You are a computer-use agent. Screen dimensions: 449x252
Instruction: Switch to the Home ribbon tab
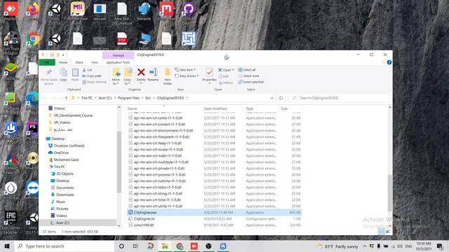[63, 62]
